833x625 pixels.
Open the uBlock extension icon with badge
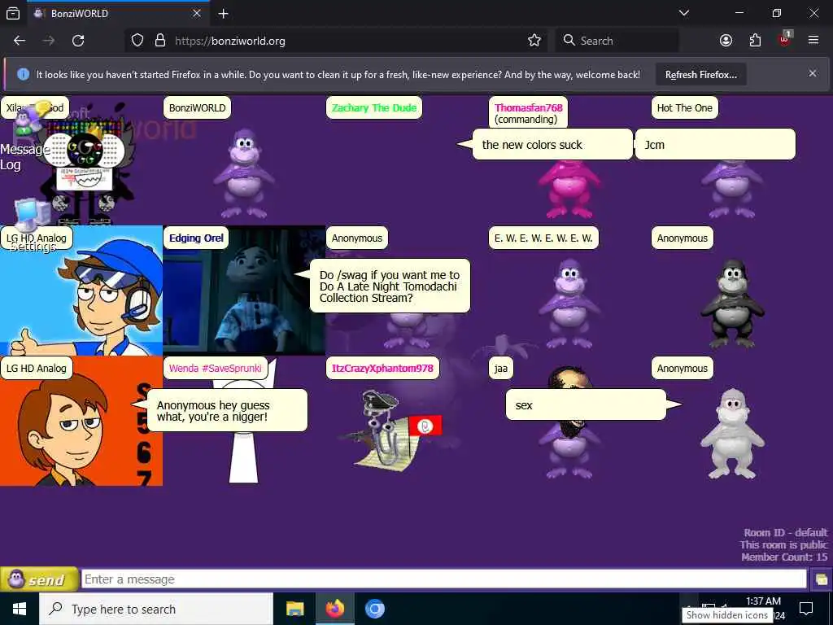(x=785, y=39)
